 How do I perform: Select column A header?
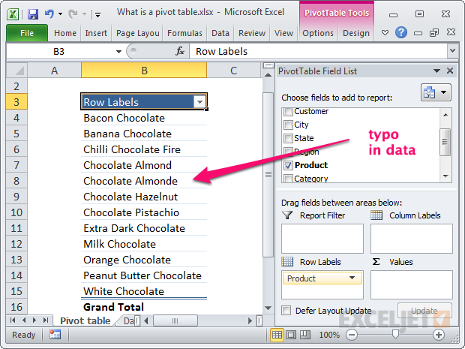coord(54,71)
